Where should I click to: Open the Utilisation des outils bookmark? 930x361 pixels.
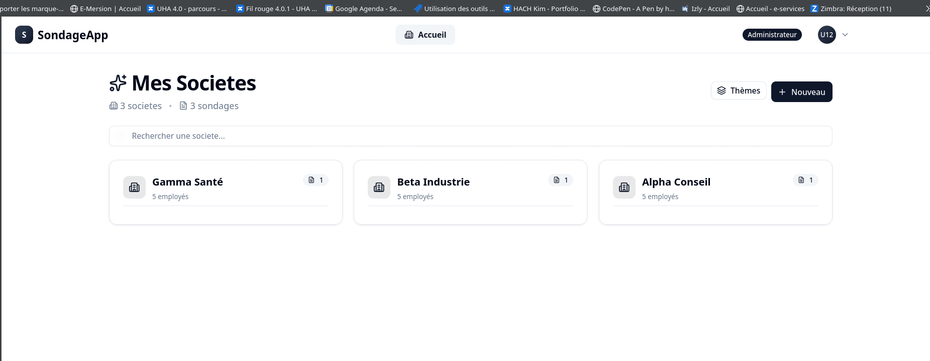click(454, 9)
